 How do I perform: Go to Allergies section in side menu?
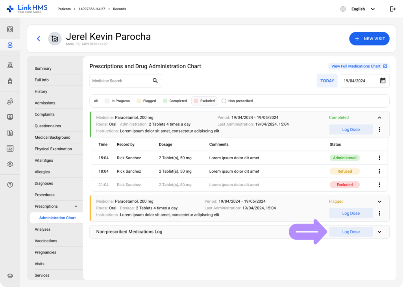coord(42,172)
